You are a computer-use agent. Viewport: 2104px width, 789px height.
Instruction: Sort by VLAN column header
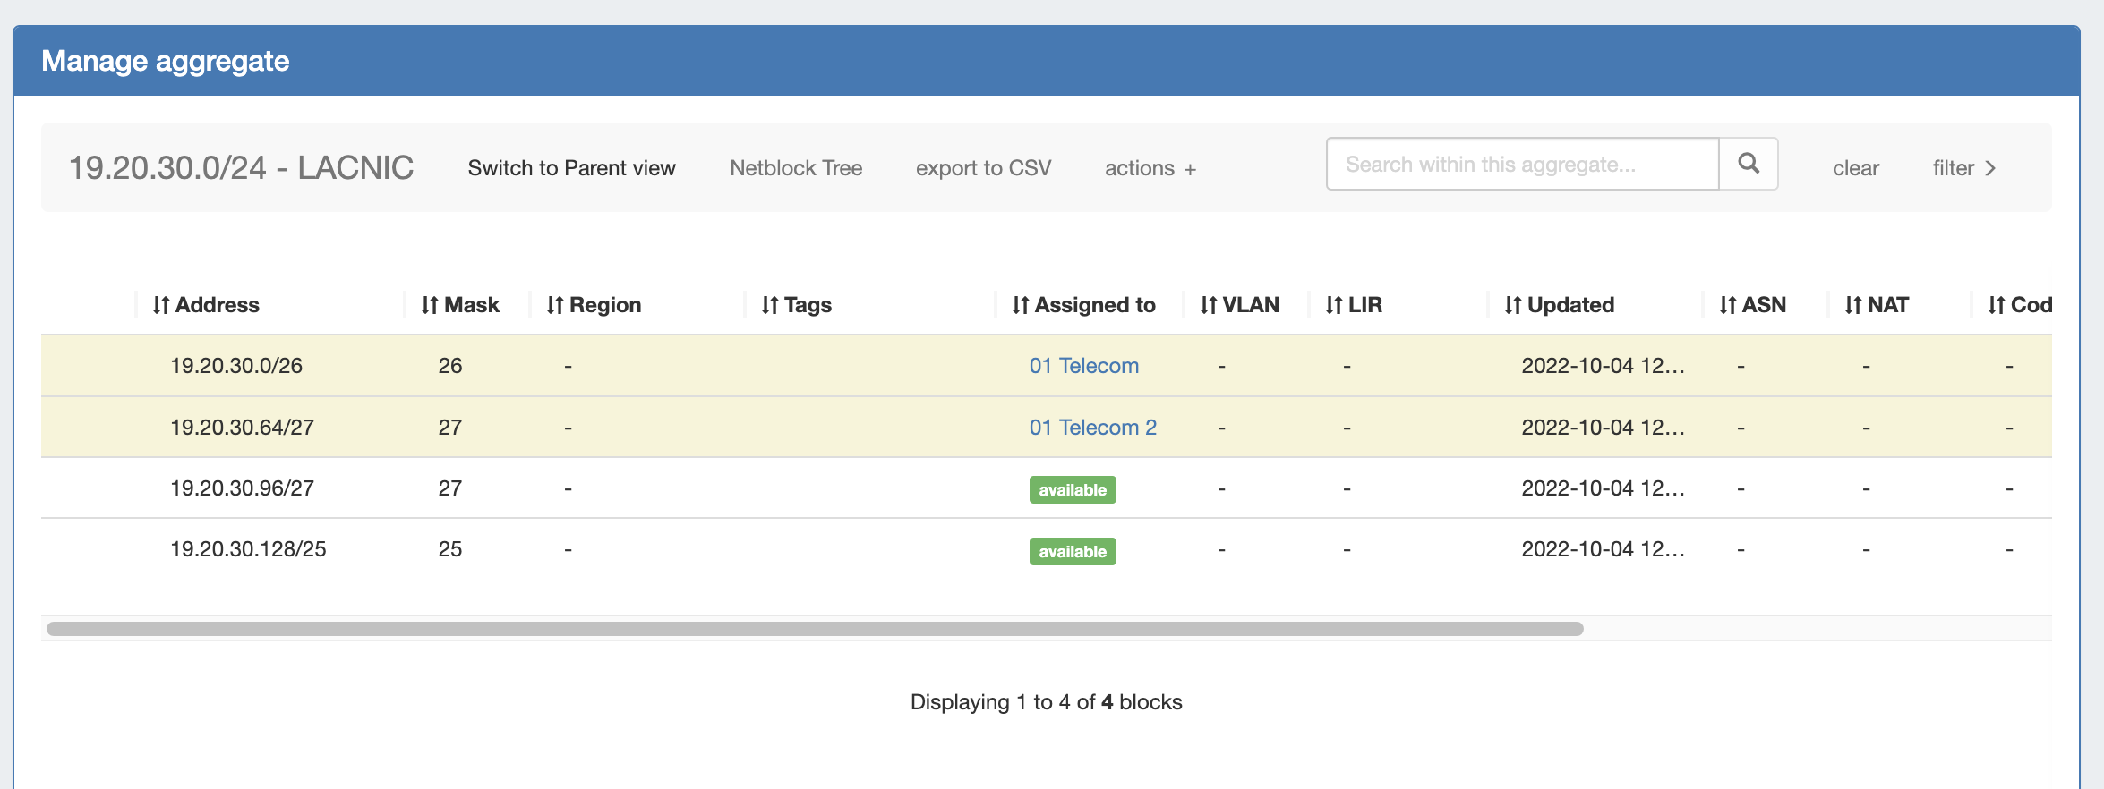[x=1239, y=305]
